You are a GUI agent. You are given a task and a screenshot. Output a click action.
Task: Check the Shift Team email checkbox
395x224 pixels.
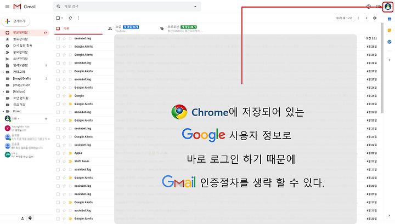tap(58, 161)
